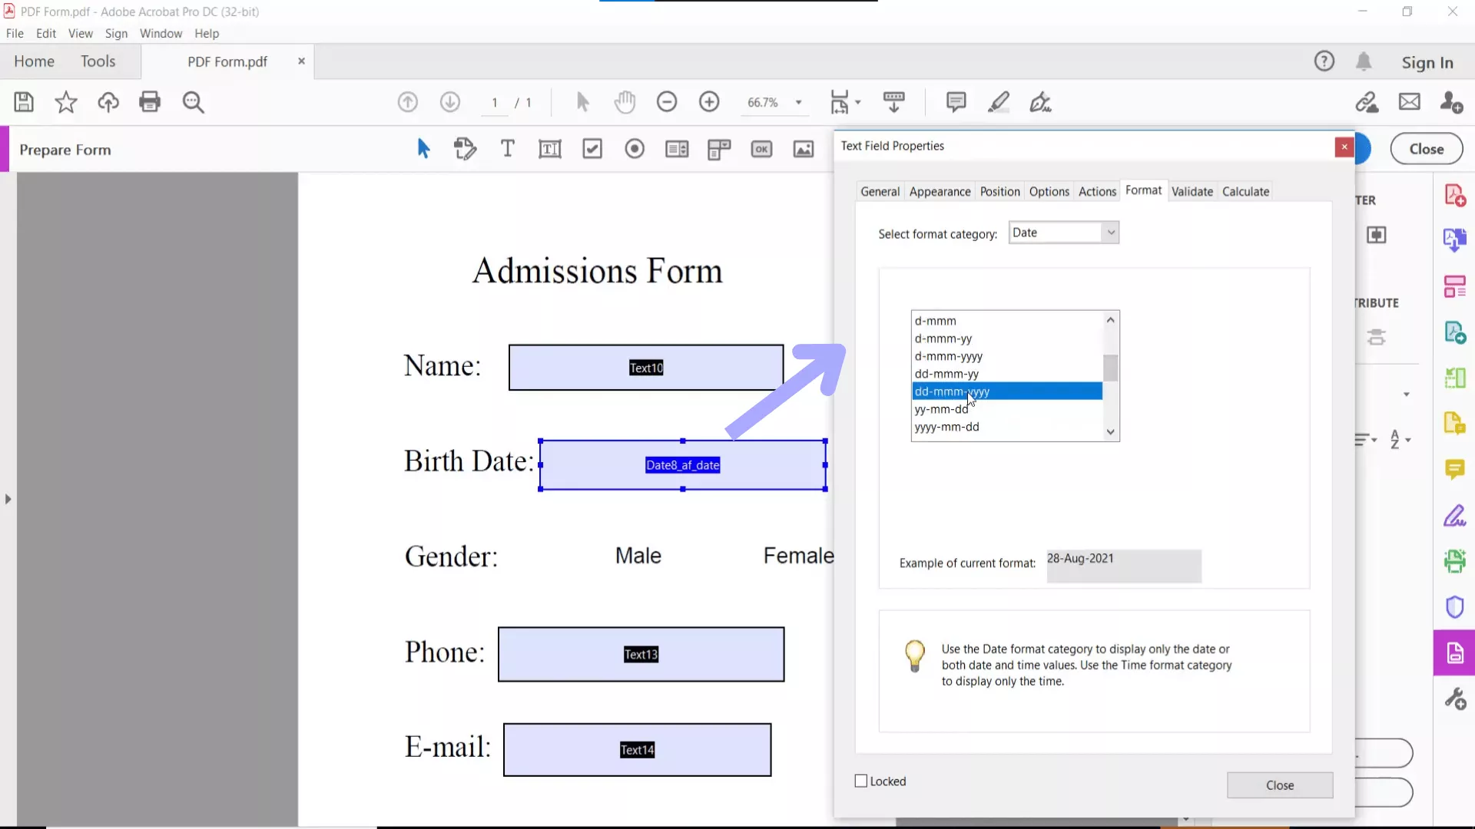Screen dimensions: 1475x829
Task: Click the Print file icon
Action: tap(150, 102)
